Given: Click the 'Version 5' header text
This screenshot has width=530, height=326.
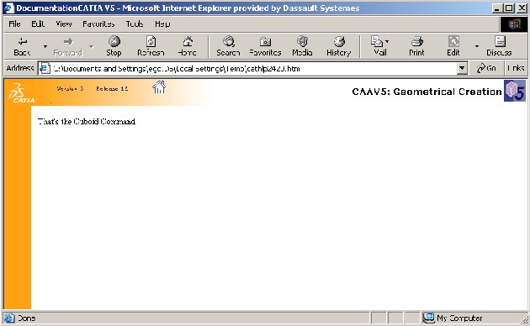Looking at the screenshot, I should point(70,89).
